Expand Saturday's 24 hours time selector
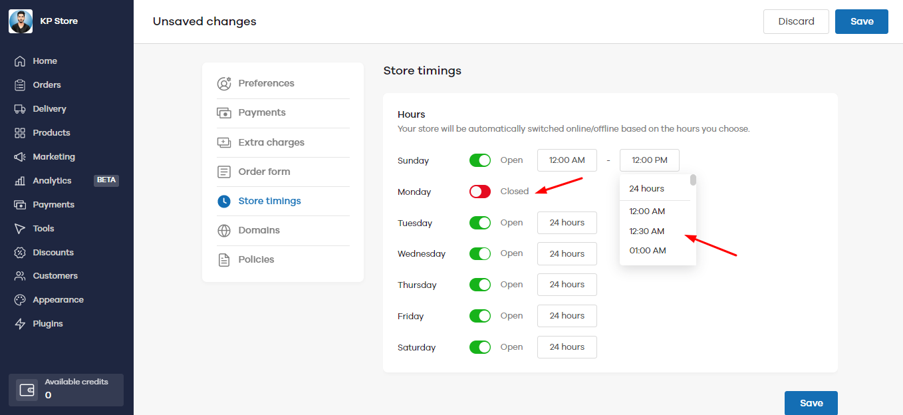Viewport: 903px width, 415px height. tap(567, 347)
